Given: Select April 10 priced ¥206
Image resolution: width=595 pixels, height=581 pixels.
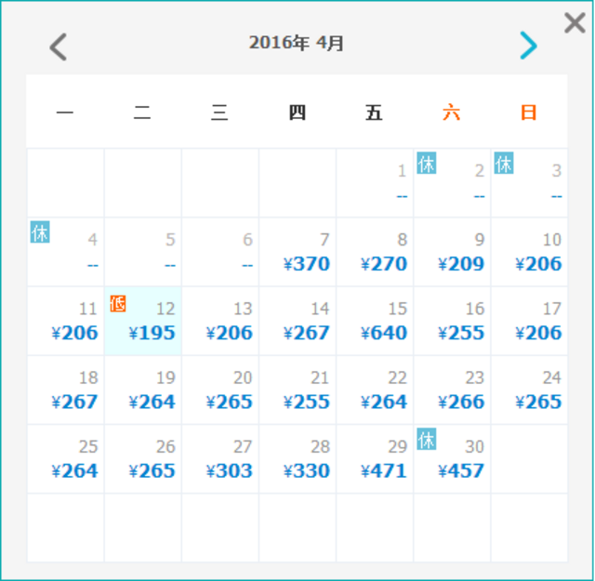Looking at the screenshot, I should click(529, 253).
